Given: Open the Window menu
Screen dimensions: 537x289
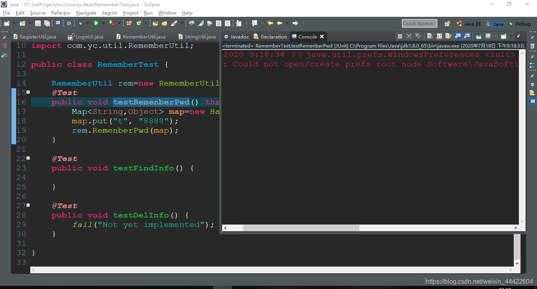Looking at the screenshot, I should 167,13.
